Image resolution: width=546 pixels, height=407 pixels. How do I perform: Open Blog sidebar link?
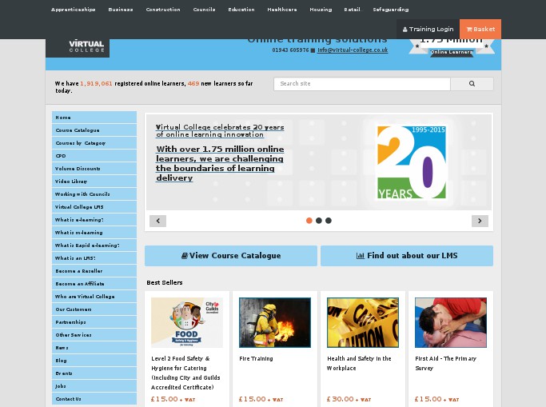click(94, 361)
